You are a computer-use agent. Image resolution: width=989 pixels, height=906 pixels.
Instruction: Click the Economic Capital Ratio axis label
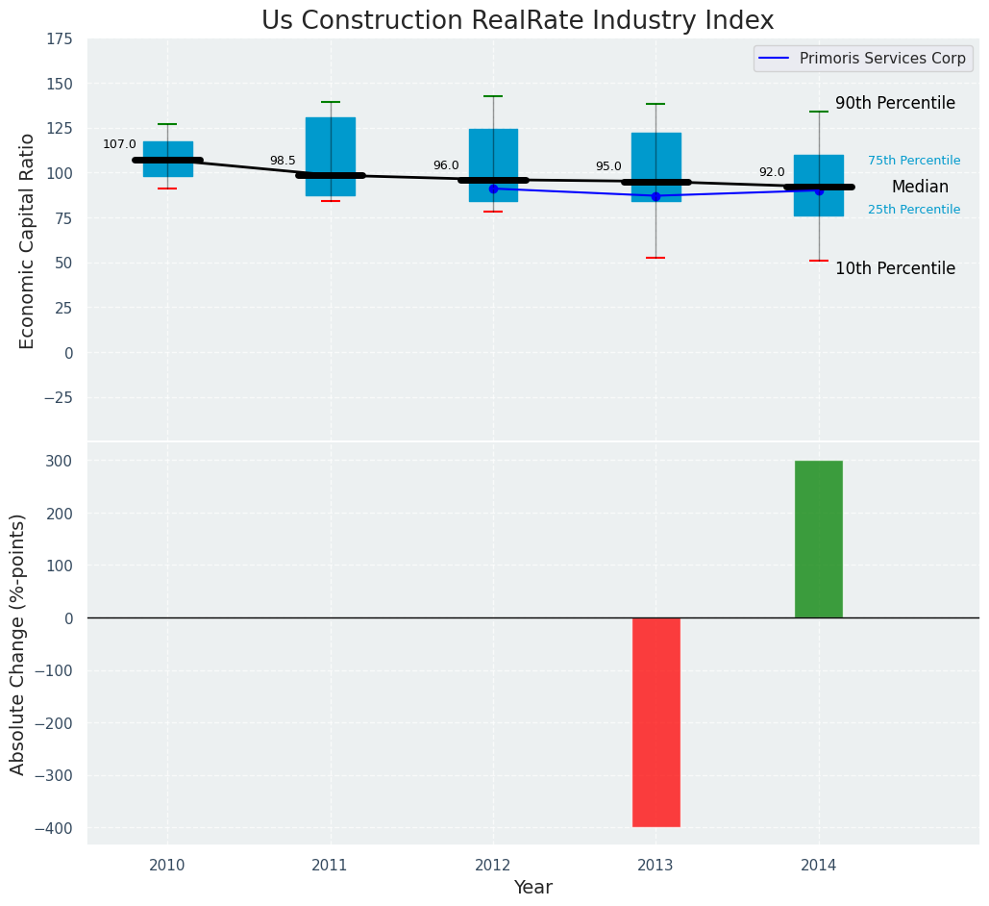pos(27,240)
